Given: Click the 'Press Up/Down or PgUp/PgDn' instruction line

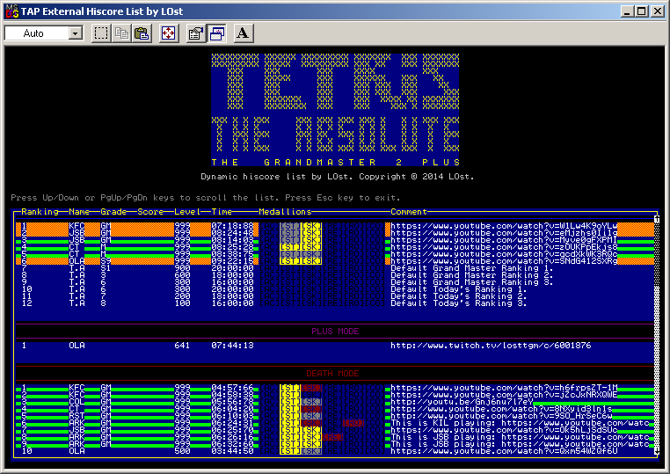Looking at the screenshot, I should [206, 198].
